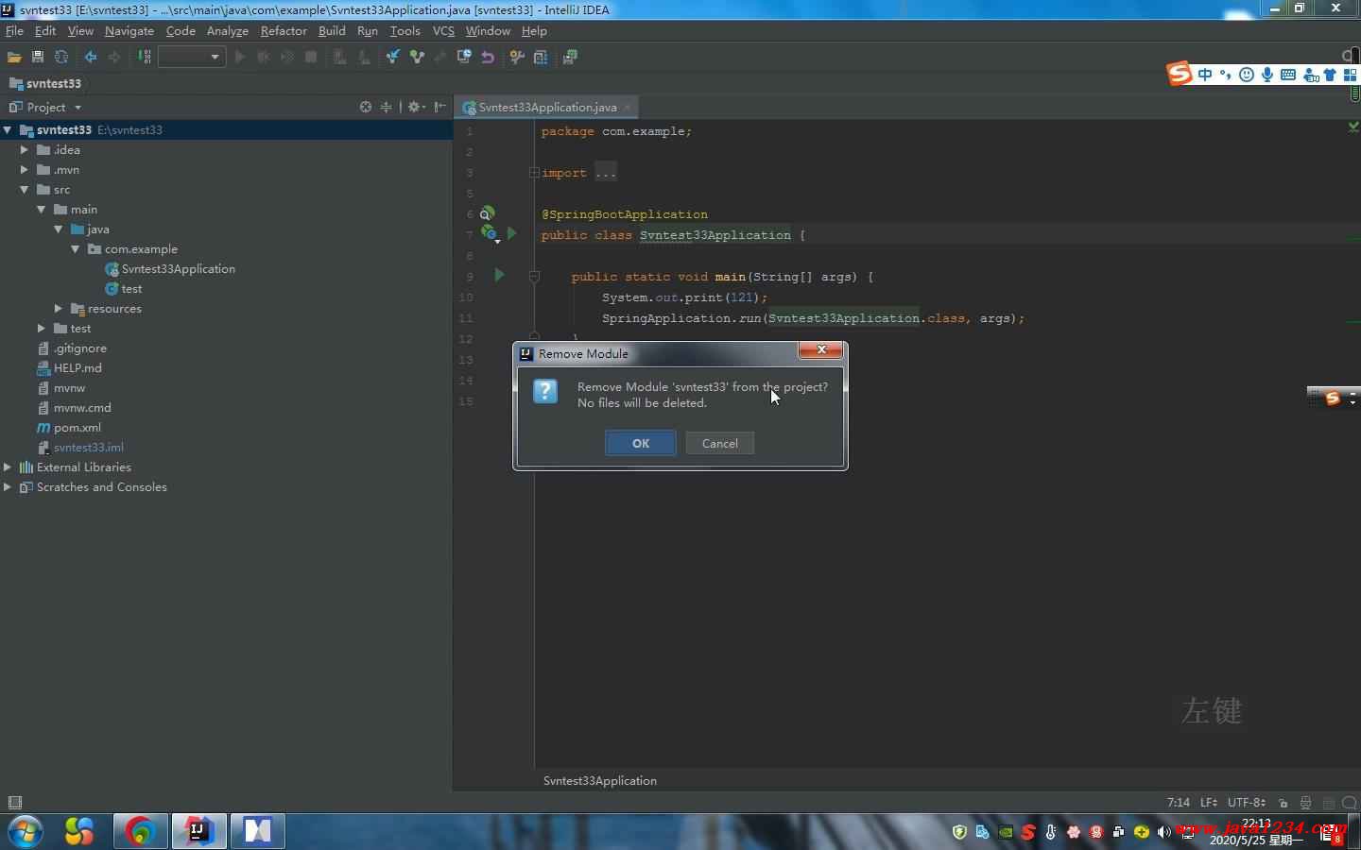Expand the .mvn folder
The image size is (1361, 850).
[25, 170]
